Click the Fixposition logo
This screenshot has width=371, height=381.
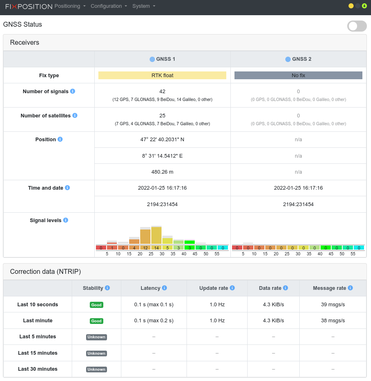(29, 6)
